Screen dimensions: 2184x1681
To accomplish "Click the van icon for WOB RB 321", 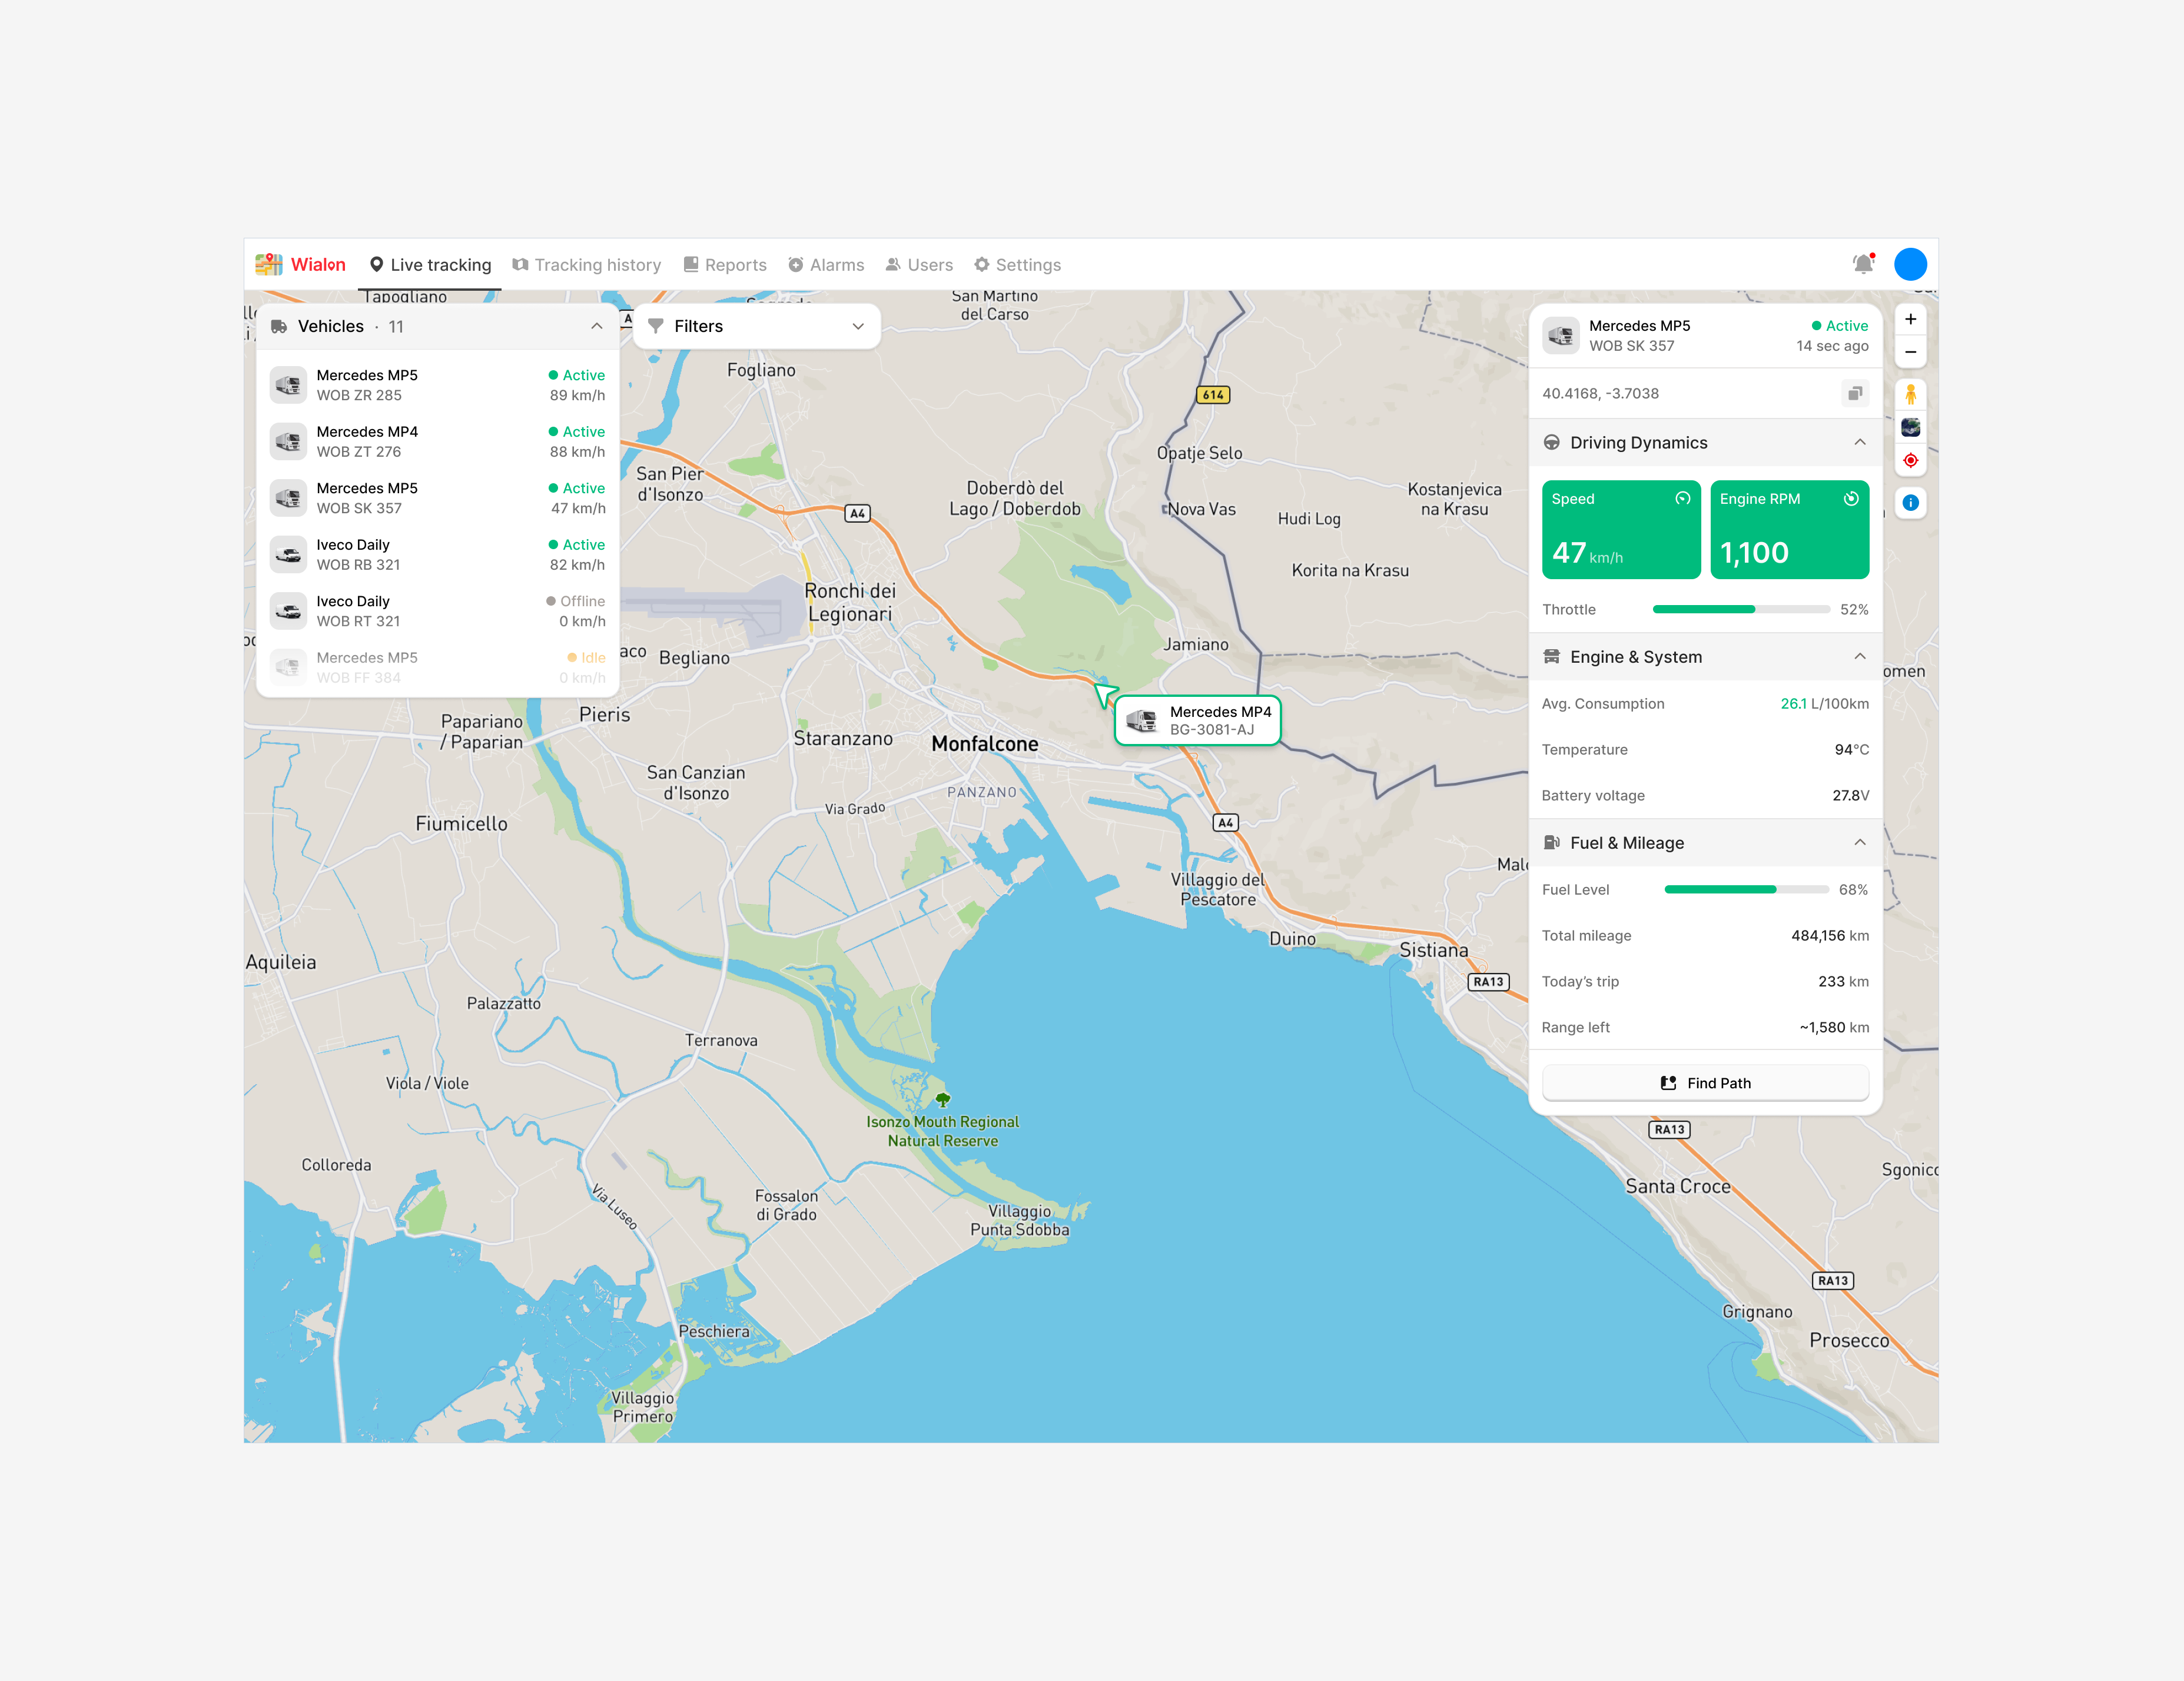I will [288, 554].
